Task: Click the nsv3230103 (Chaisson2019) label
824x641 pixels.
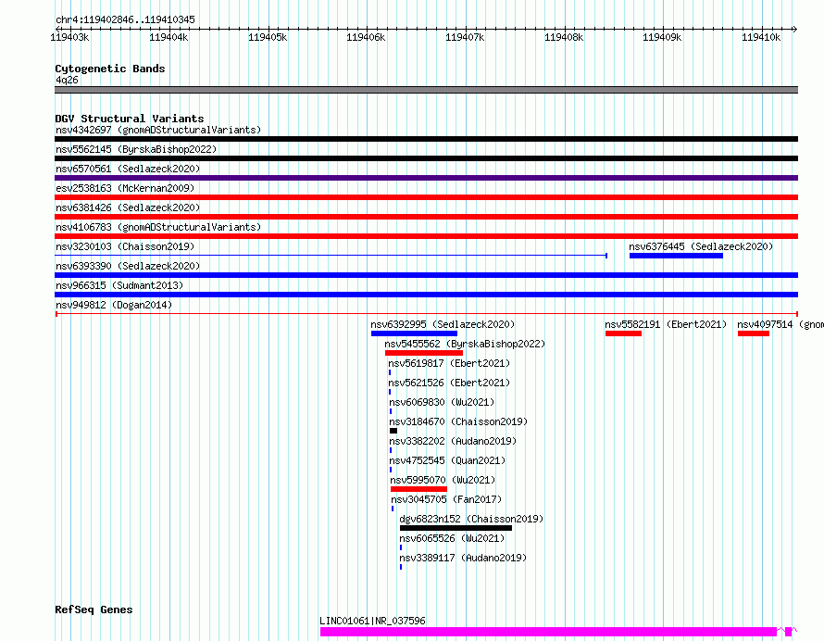Action: coord(125,246)
